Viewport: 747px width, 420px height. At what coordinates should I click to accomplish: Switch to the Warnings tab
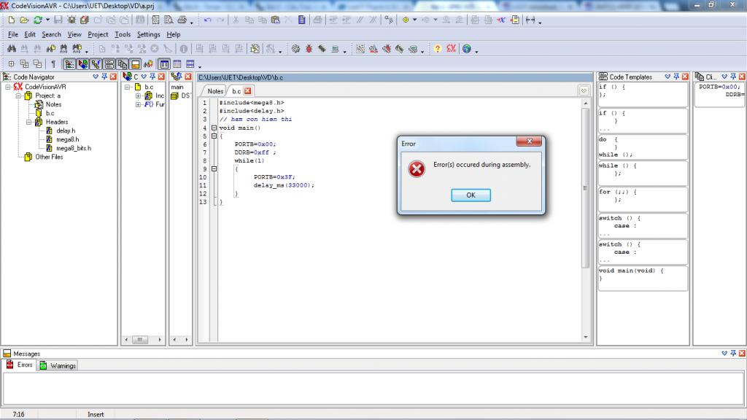coord(58,365)
